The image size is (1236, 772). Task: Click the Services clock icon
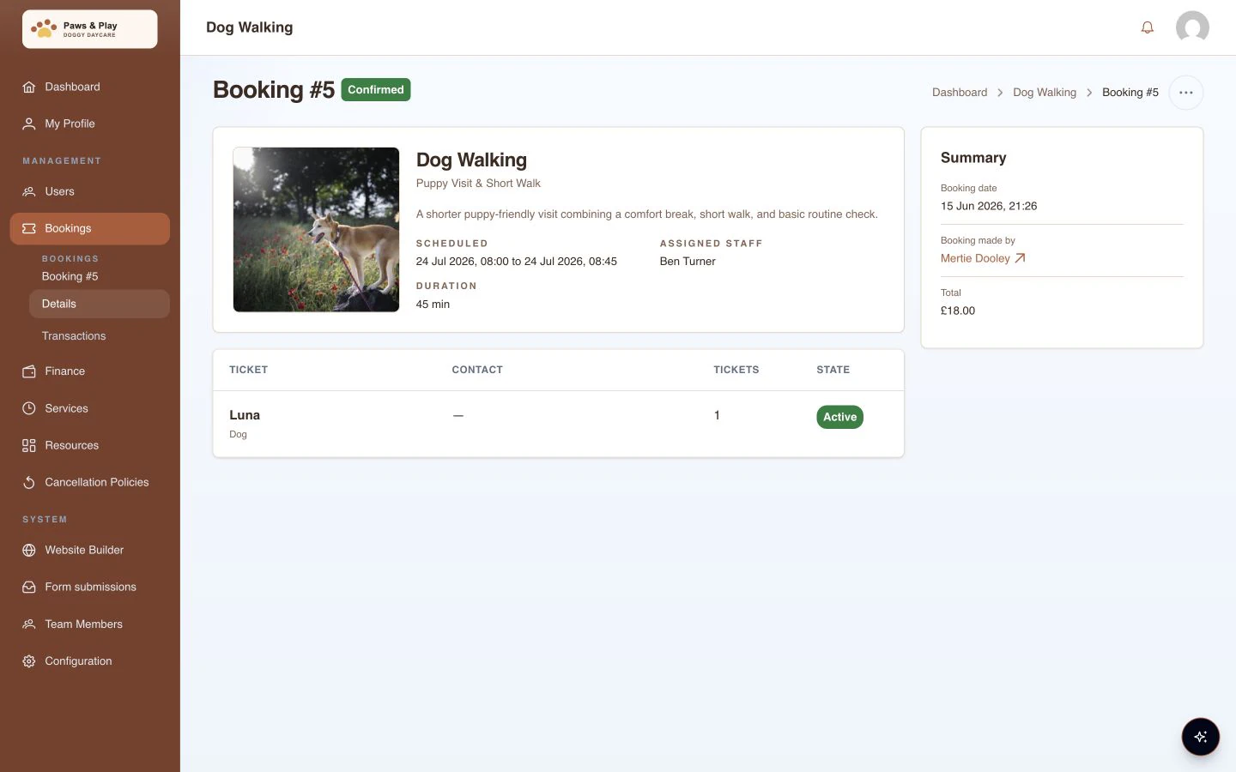click(x=29, y=408)
